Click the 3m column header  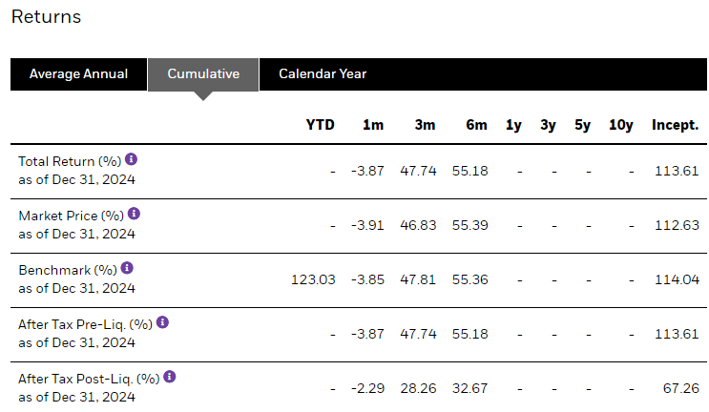coord(425,125)
